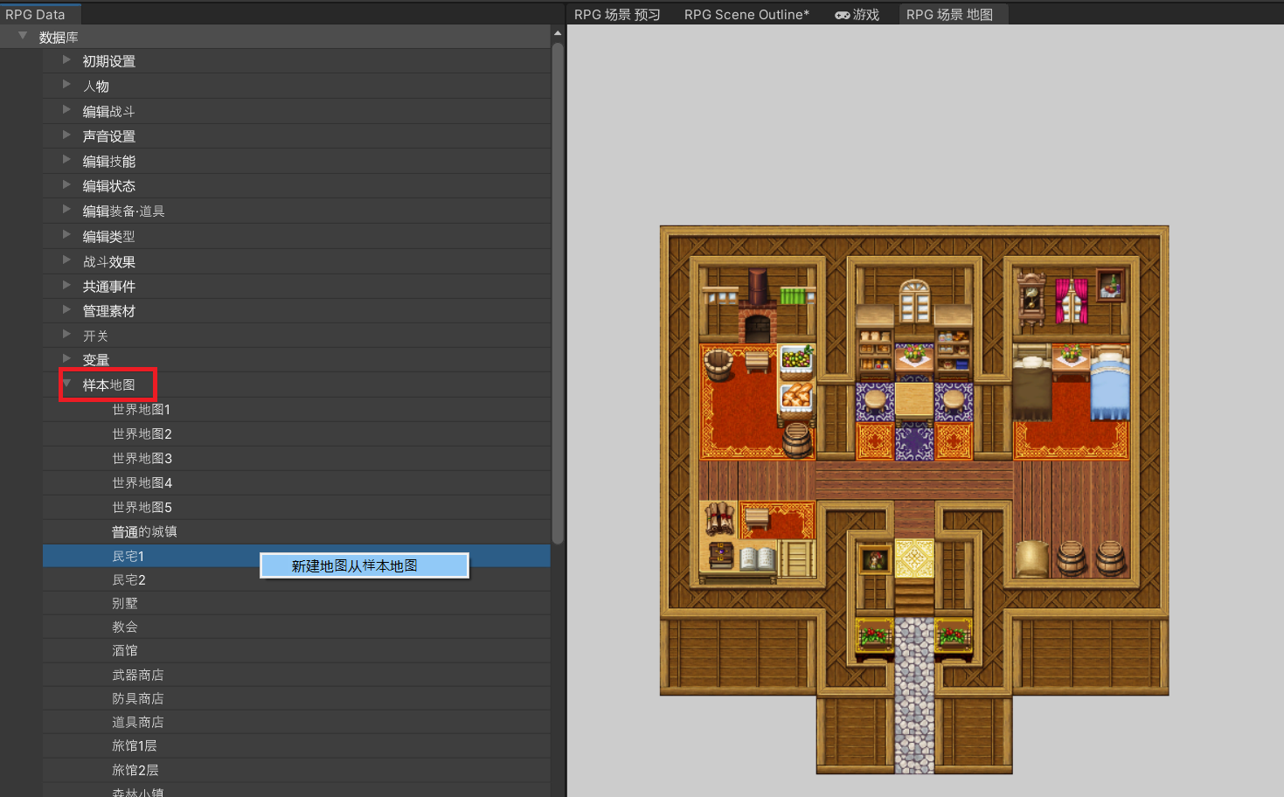Open the RPG Scene Outline* tab

click(746, 15)
